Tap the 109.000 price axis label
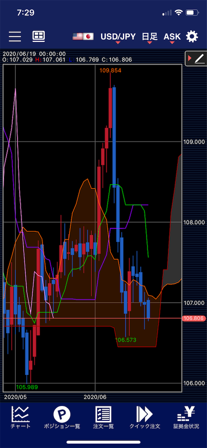Image resolution: width=207 pixels, height=448 pixels. (194, 142)
